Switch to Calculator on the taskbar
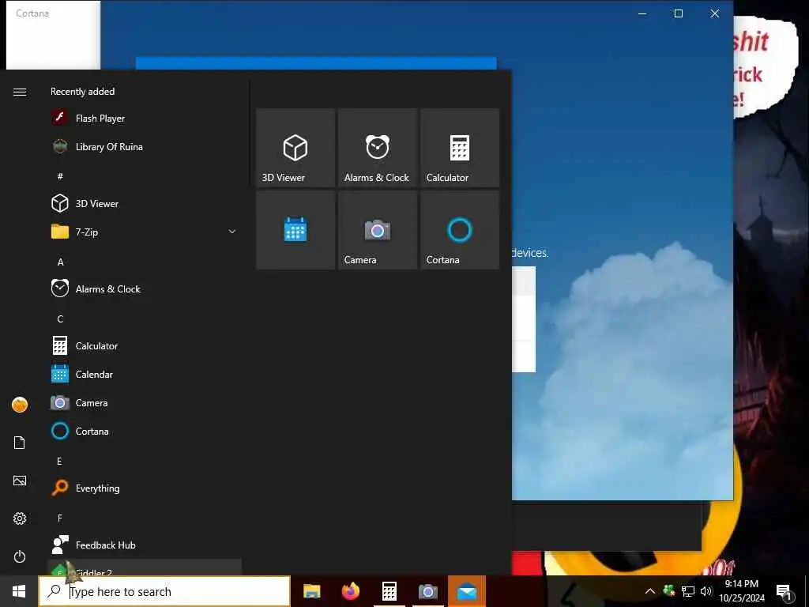Viewport: 809px width, 607px height. click(x=389, y=591)
